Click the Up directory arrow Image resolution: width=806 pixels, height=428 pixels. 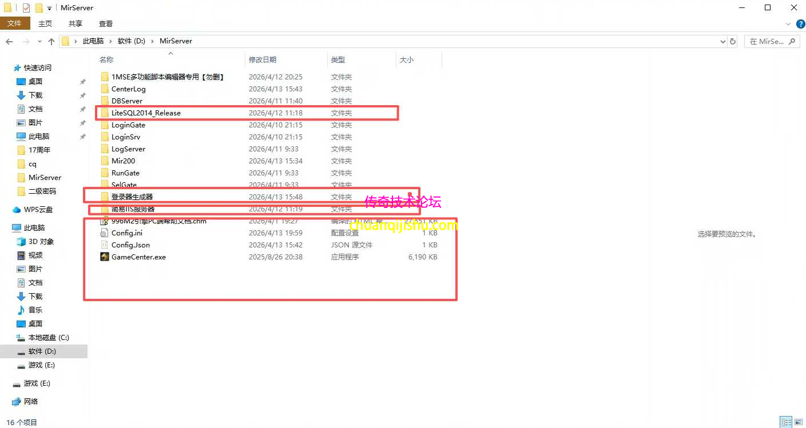pyautogui.click(x=51, y=41)
